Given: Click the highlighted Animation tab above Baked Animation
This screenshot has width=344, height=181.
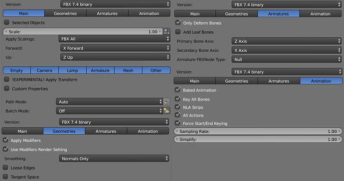Looking at the screenshot, I should (321, 81).
